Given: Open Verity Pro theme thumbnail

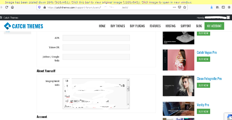Looking at the screenshot, I should (x=179, y=109).
